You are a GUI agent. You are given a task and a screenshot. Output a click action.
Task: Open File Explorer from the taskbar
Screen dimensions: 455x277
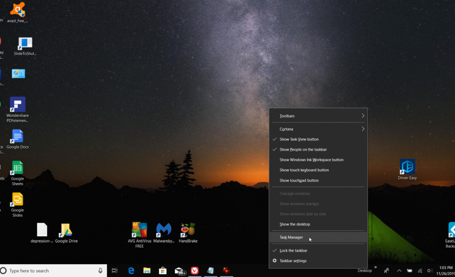147,271
